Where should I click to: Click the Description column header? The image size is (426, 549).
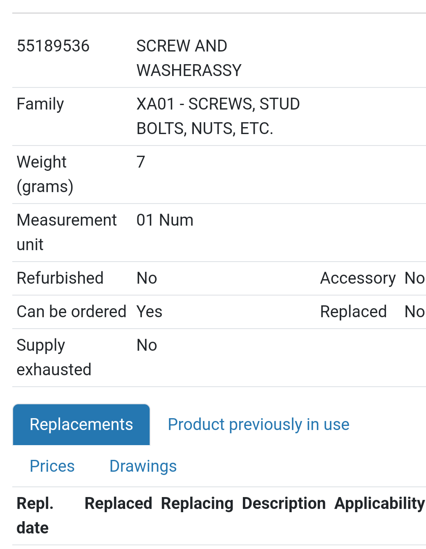284,503
